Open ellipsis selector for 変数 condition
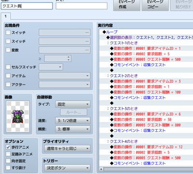This screenshot has height=174, width=193. (87, 50)
